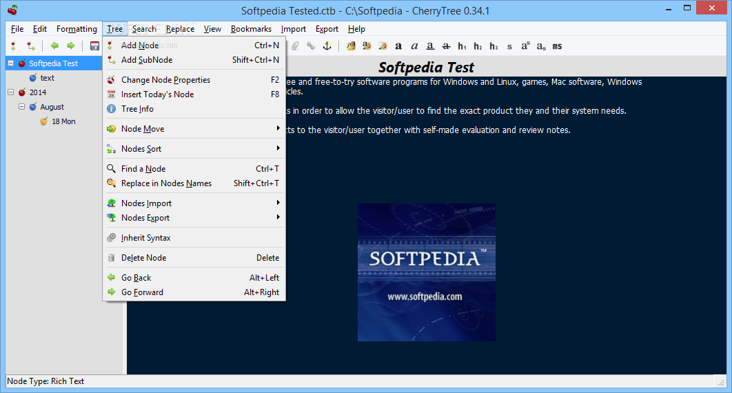Select the '18 Mon' tree node
732x393 pixels.
pyautogui.click(x=63, y=121)
